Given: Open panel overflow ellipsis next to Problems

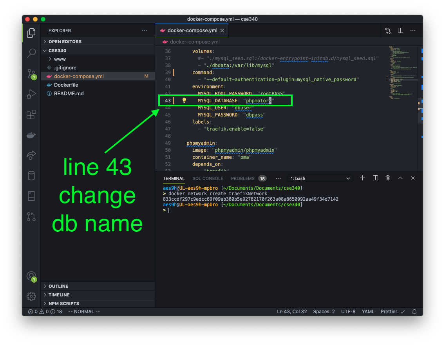Looking at the screenshot, I should pos(278,178).
